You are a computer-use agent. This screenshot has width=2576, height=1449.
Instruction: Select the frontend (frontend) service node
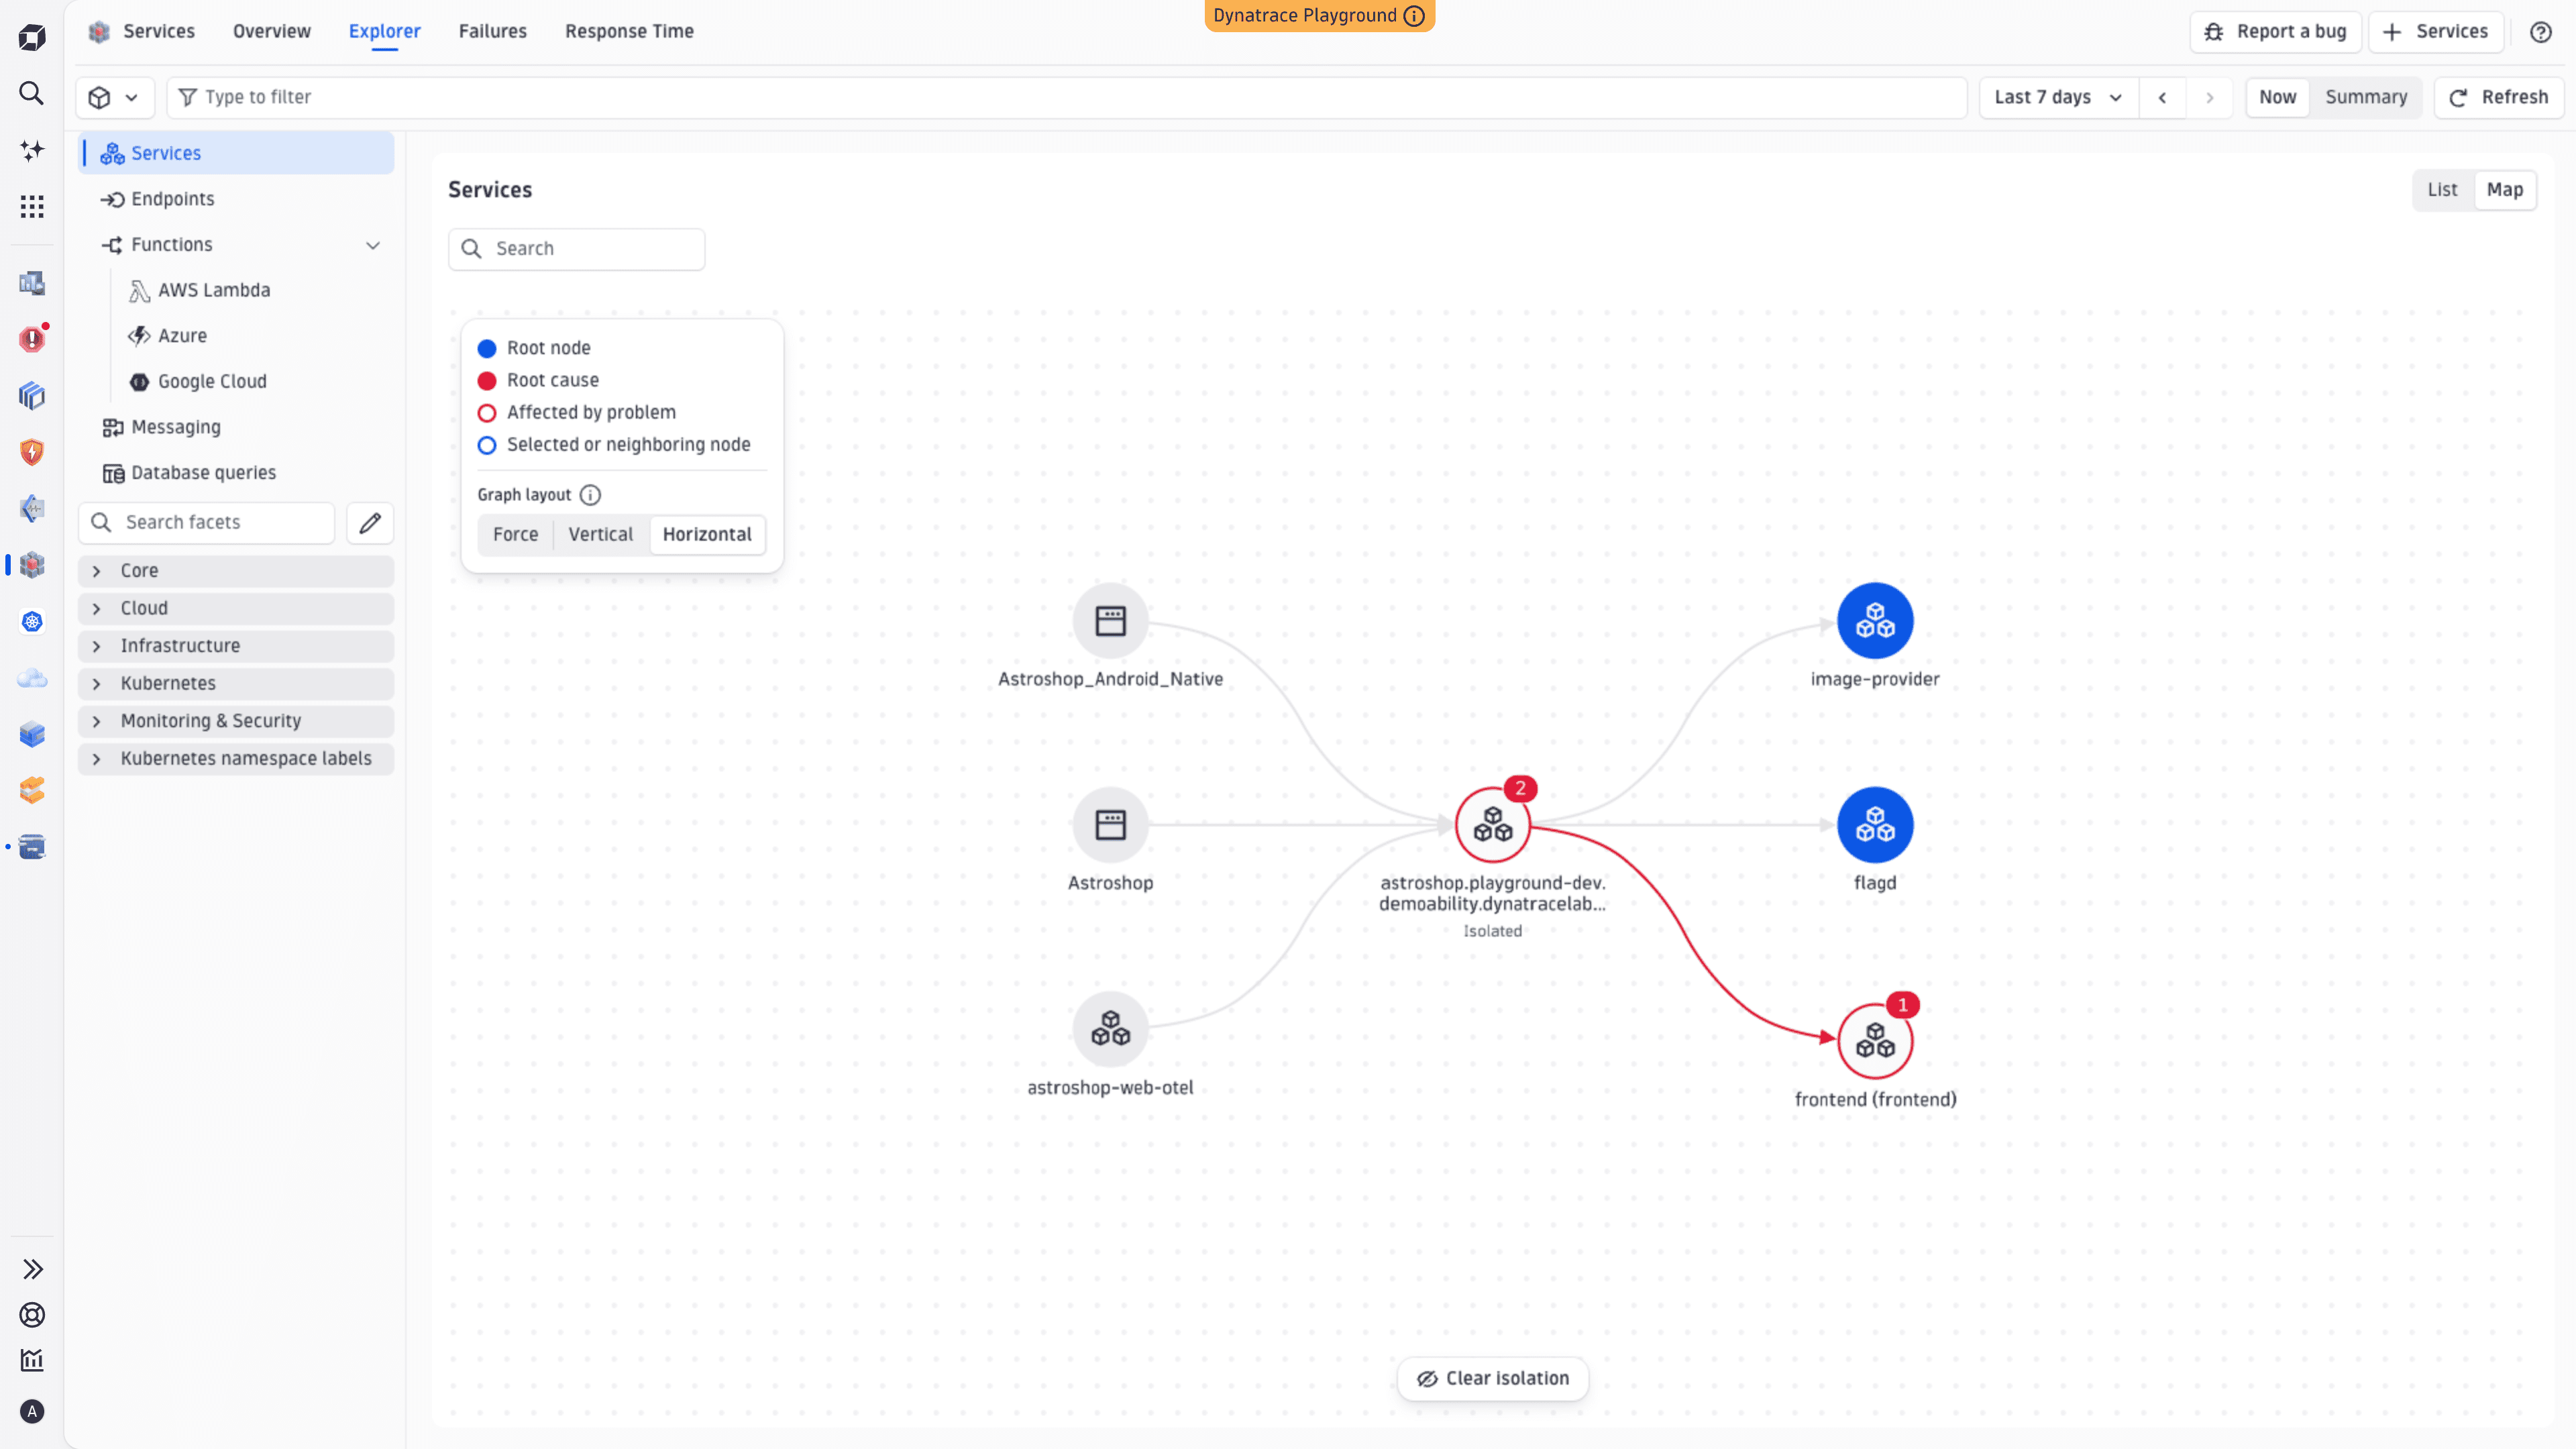pyautogui.click(x=1875, y=1042)
